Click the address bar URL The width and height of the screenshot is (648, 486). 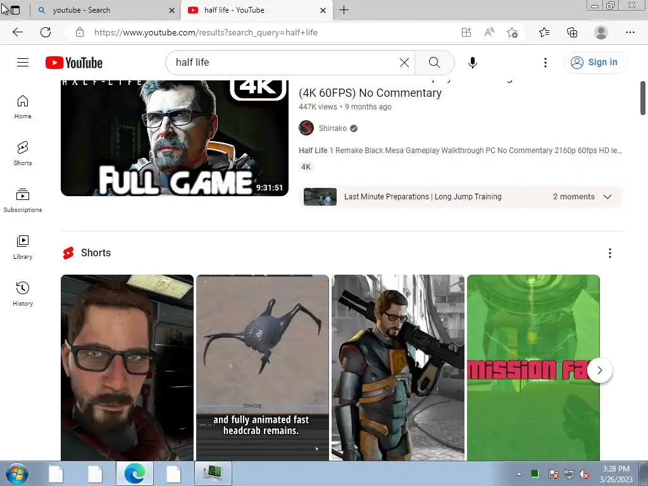point(206,32)
